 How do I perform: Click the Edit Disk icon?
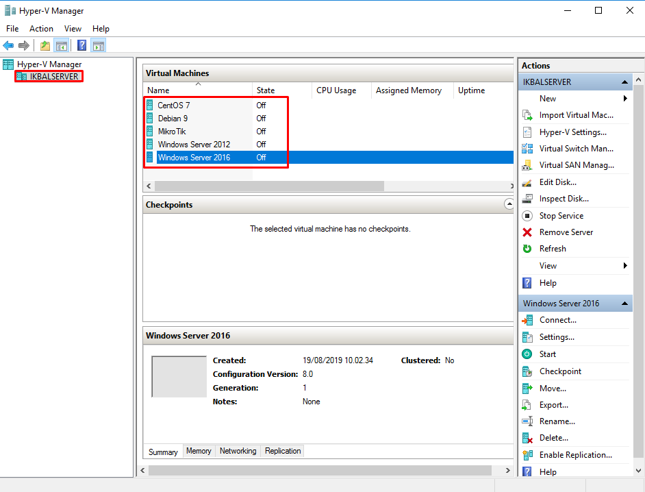click(x=527, y=182)
